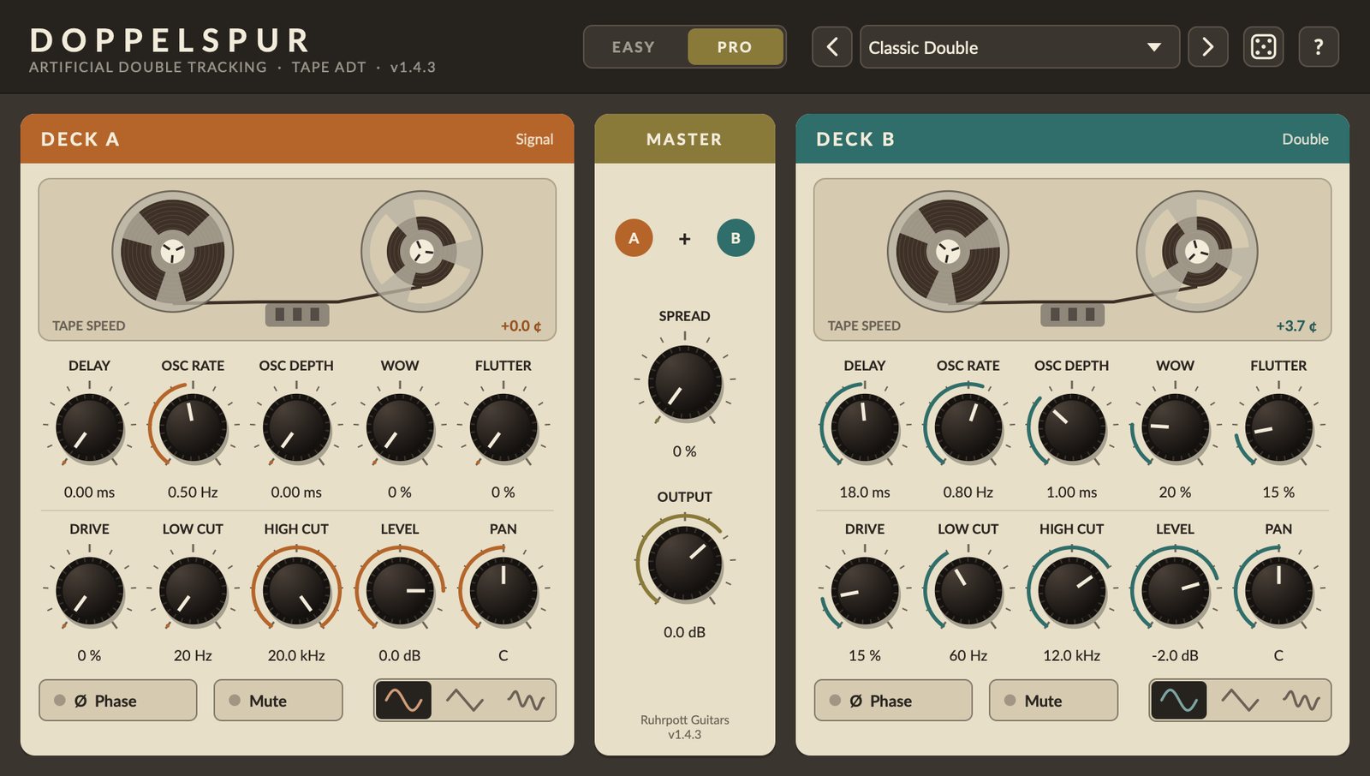
Task: Click the Deck B WOW knob
Action: point(1175,427)
